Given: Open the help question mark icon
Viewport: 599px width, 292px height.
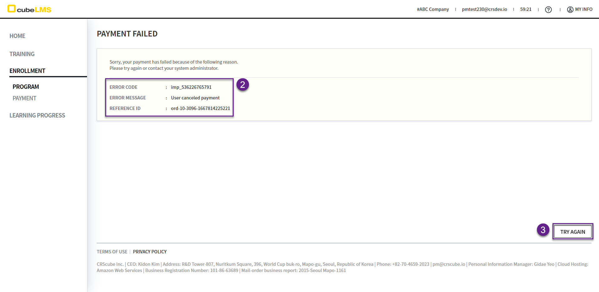Looking at the screenshot, I should [548, 10].
